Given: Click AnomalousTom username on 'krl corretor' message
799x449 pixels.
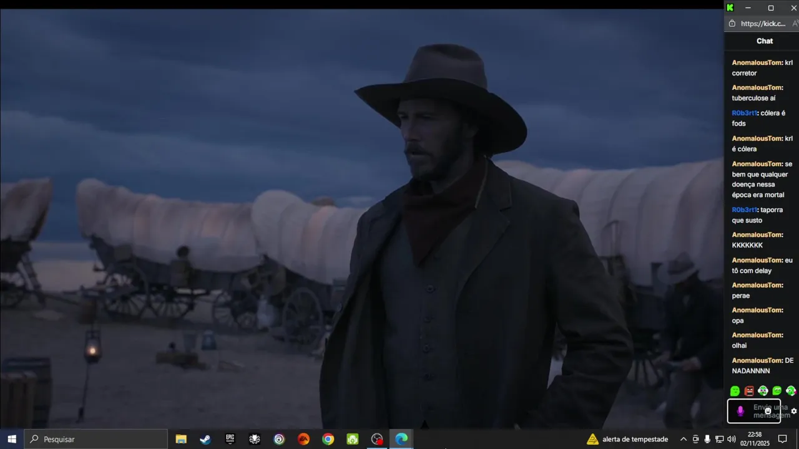Looking at the screenshot, I should coord(757,62).
